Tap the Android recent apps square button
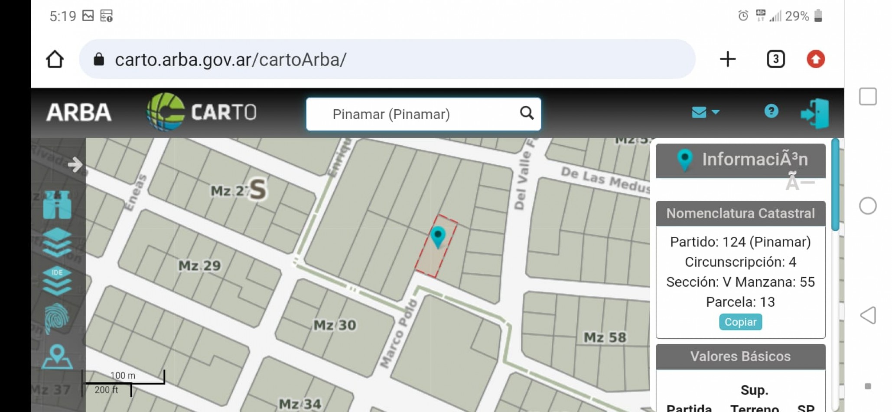 tap(868, 96)
